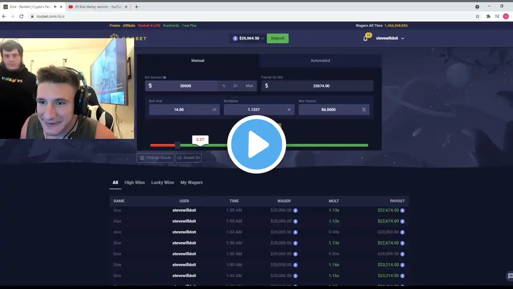This screenshot has height=289, width=513.
Task: Halve the bet with the ½ button
Action: (x=224, y=86)
